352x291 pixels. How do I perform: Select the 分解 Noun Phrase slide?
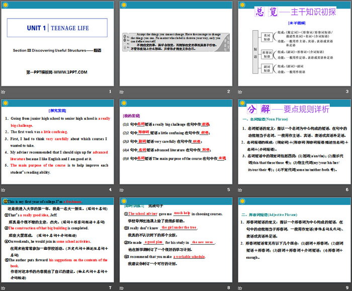click(x=293, y=142)
